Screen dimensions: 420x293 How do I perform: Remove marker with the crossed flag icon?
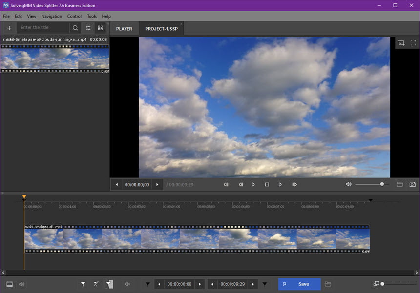tap(96, 284)
